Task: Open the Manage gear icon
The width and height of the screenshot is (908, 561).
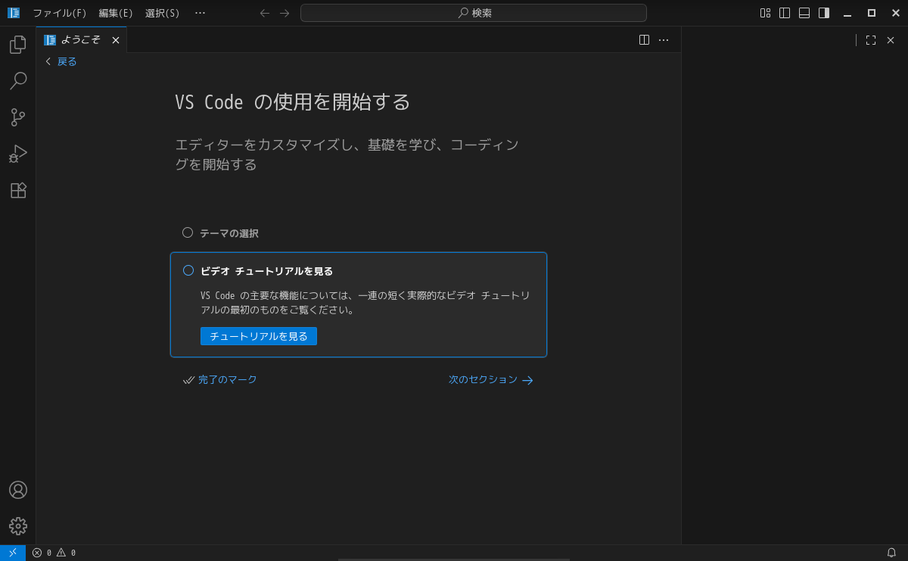Action: (x=18, y=526)
